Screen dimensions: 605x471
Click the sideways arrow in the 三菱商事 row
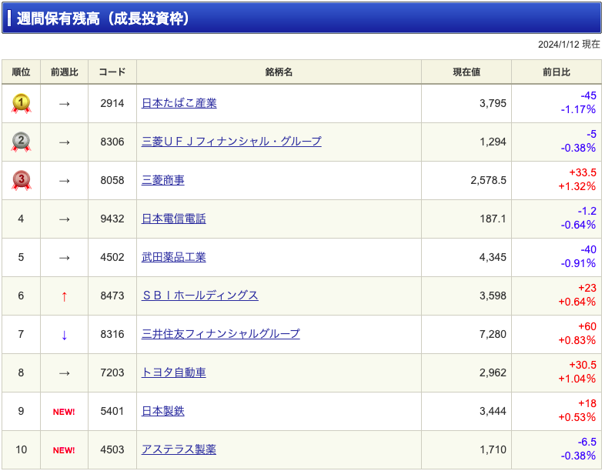click(x=64, y=181)
